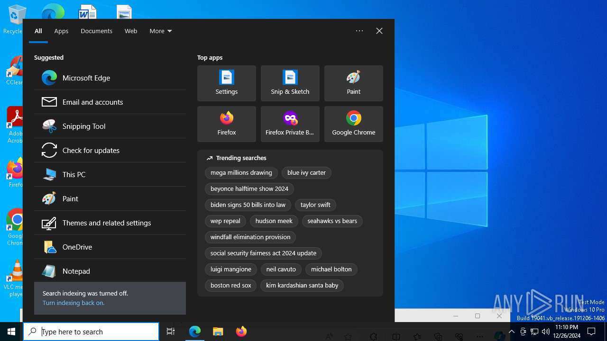Image resolution: width=607 pixels, height=341 pixels.
Task: Search 'social security fairness act 2024 update'
Action: coord(263,253)
